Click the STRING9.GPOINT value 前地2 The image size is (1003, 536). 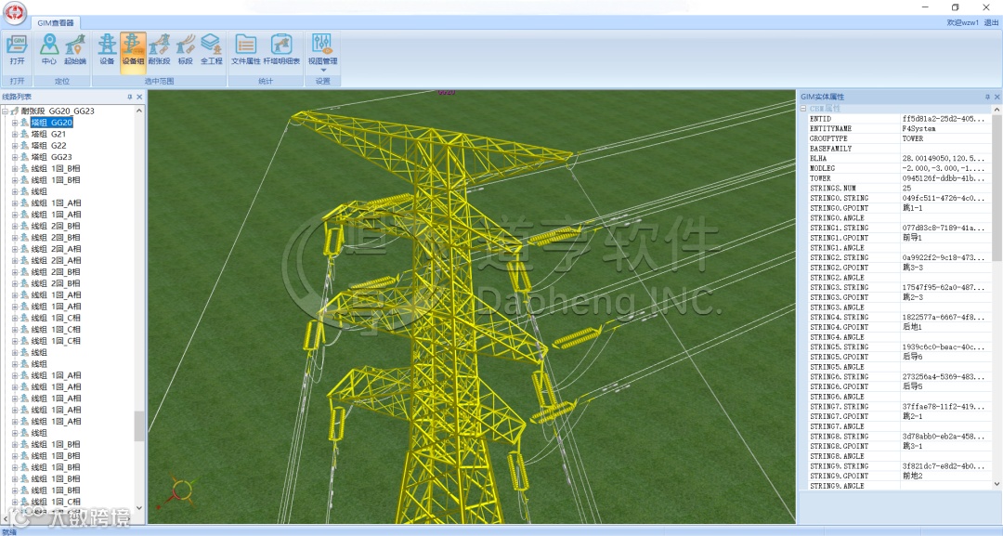click(912, 476)
